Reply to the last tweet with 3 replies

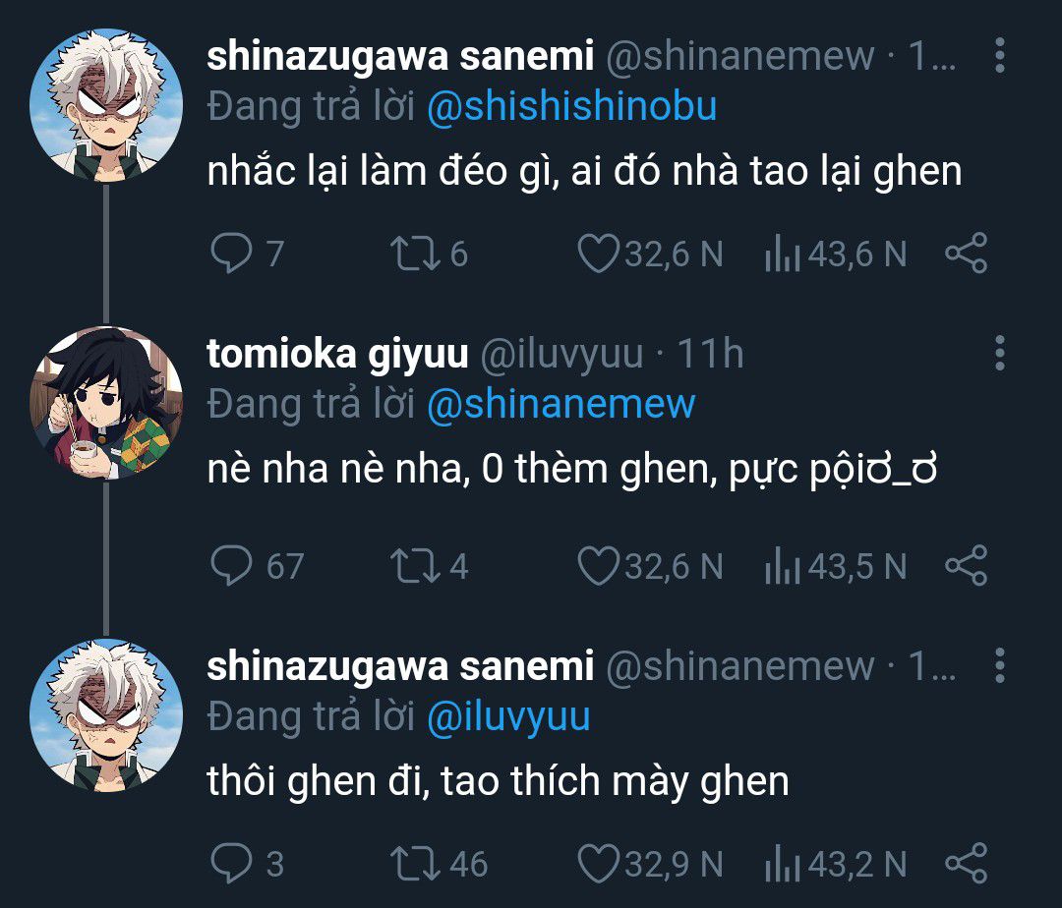tap(232, 864)
